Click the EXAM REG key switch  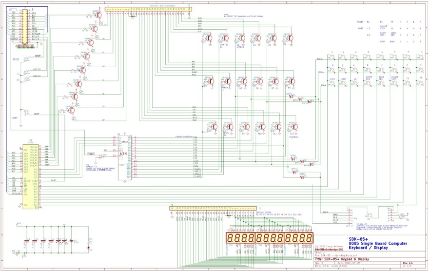[382, 82]
